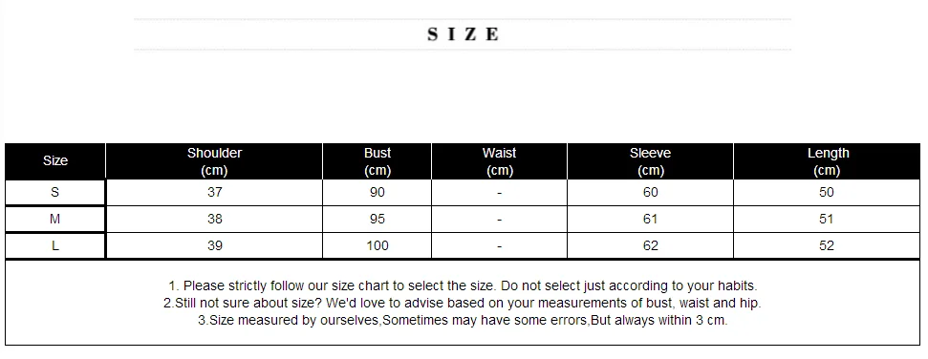Select the M size row label
The image size is (928, 359).
tap(55, 219)
